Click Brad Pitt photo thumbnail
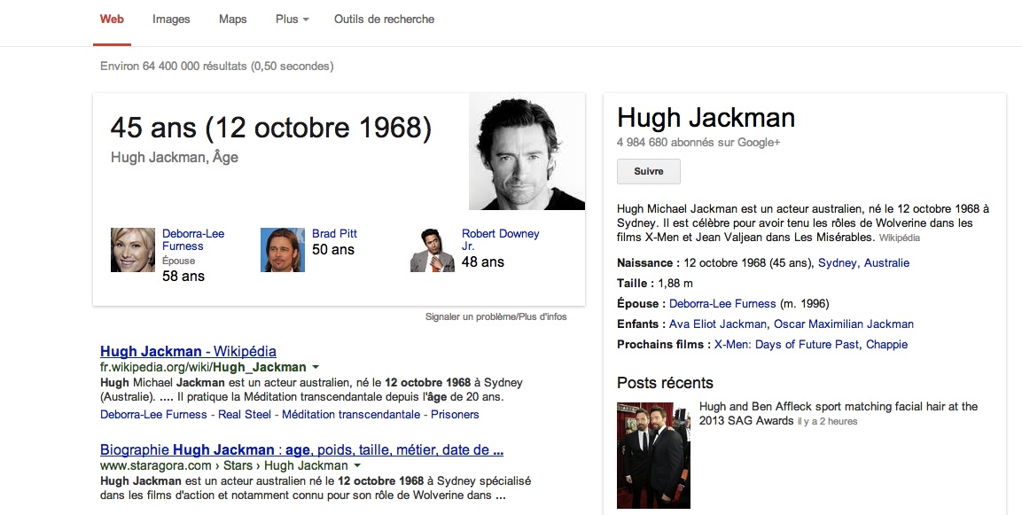The height and width of the screenshot is (515, 1022). pos(283,250)
